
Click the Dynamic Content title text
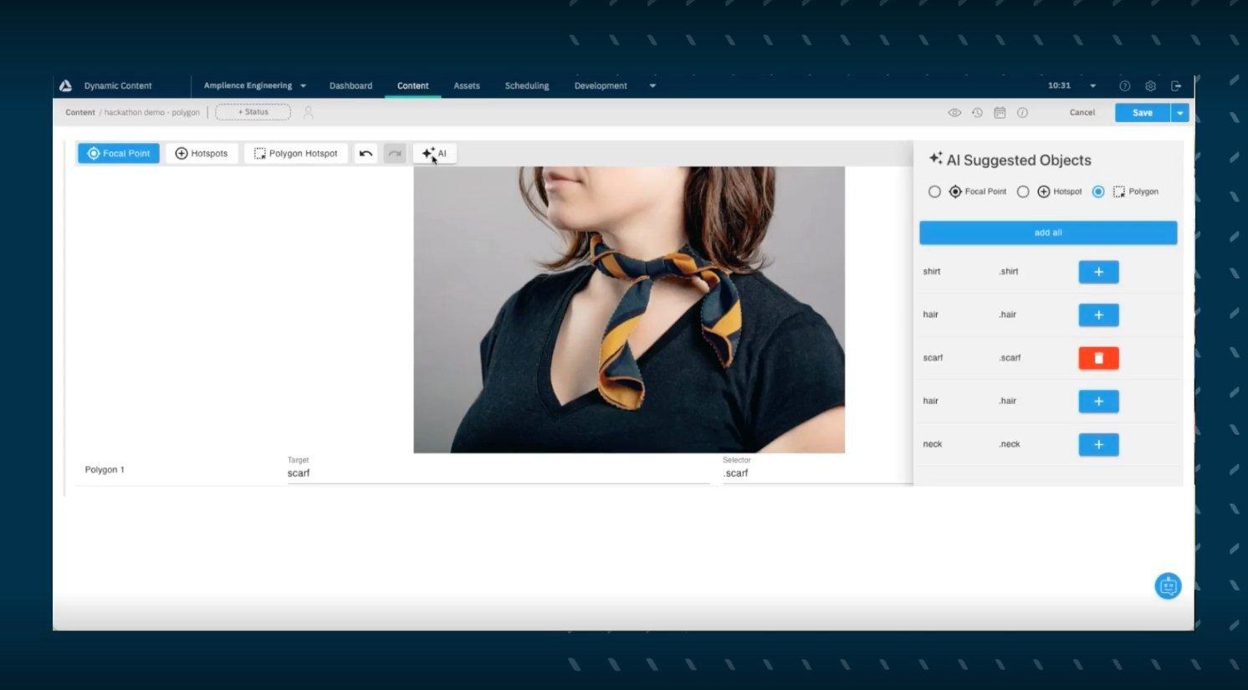click(118, 85)
